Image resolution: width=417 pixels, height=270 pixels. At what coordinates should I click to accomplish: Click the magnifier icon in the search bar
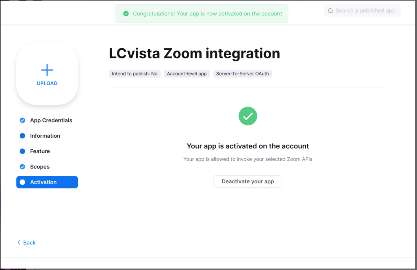click(x=330, y=10)
